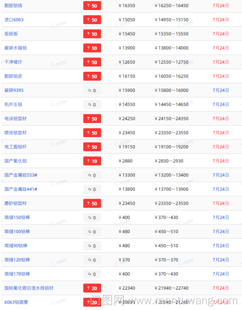Screen dimensions: 242x310
Task: Click the red ↑10 badge for 国产氧化铝
Action: pyautogui.click(x=92, y=161)
